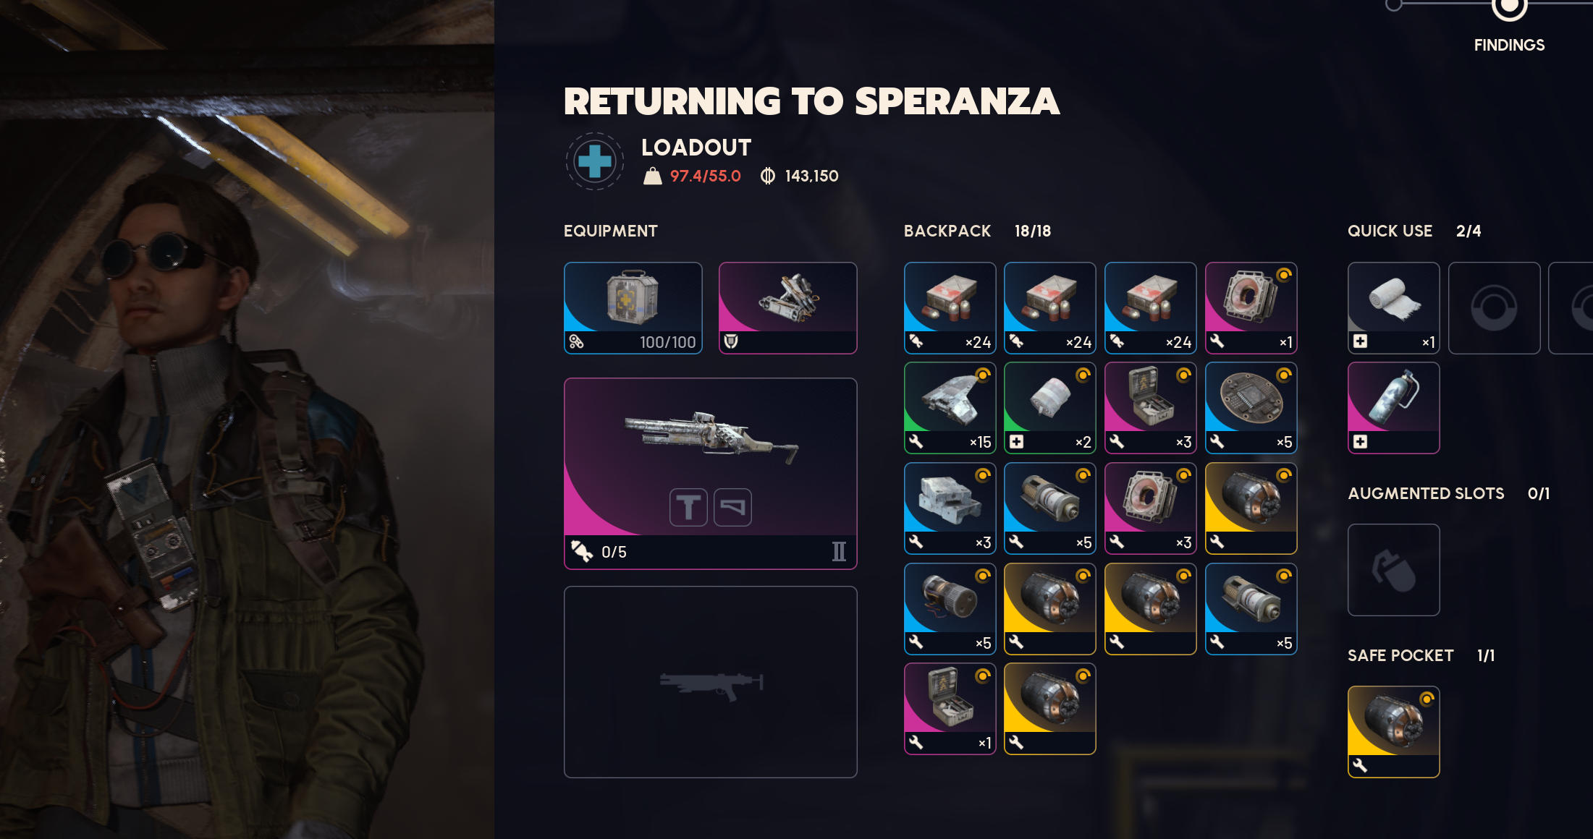The width and height of the screenshot is (1593, 839).
Task: Click the blue circuit board item x5
Action: pyautogui.click(x=1251, y=408)
